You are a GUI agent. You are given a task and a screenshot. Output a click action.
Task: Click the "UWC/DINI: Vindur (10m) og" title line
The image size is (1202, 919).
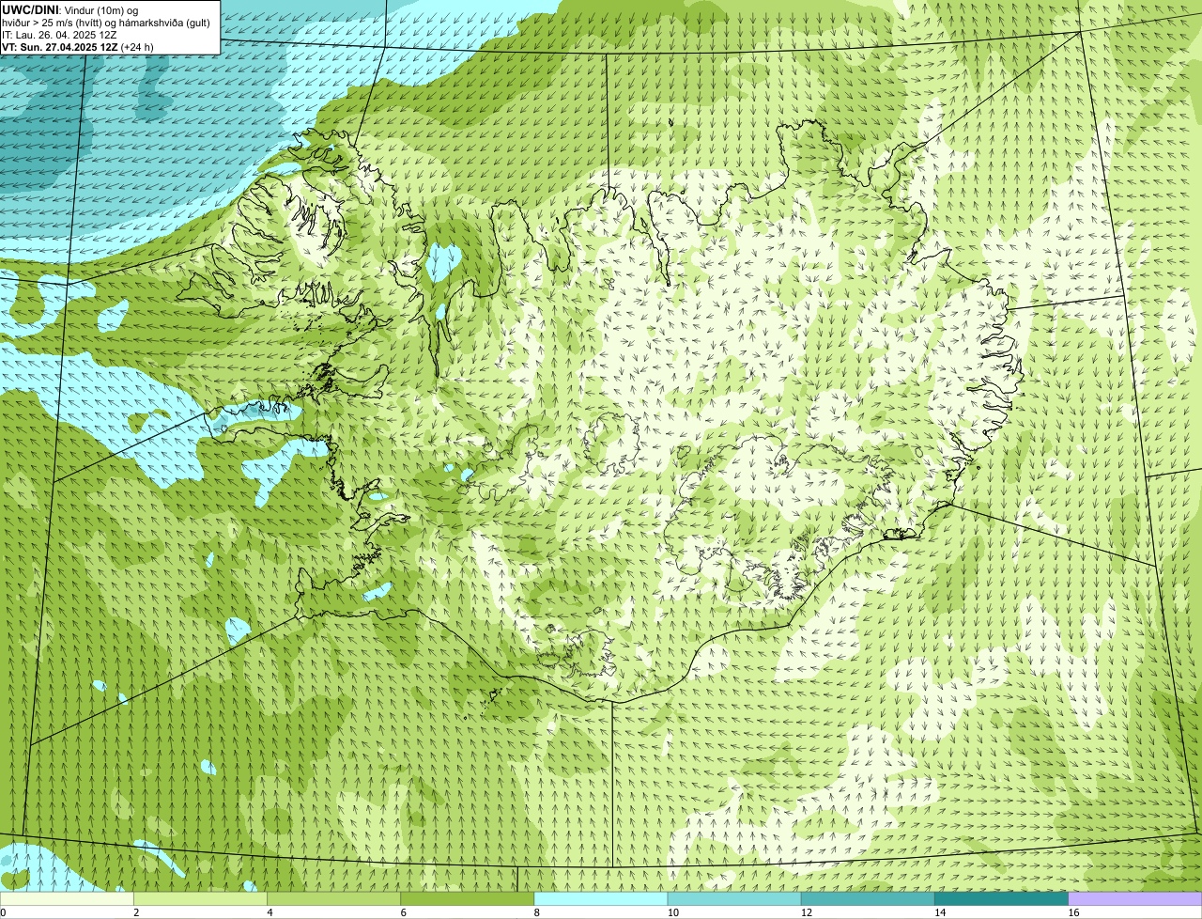pos(70,9)
